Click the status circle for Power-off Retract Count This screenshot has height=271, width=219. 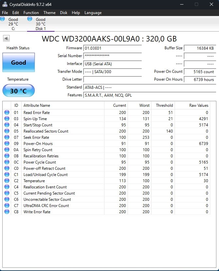(x=7, y=168)
